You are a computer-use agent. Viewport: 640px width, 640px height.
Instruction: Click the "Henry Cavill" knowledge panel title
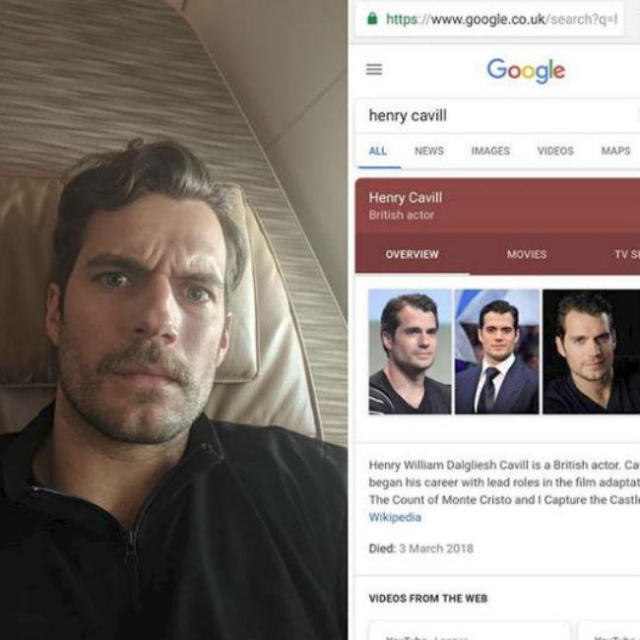point(406,198)
